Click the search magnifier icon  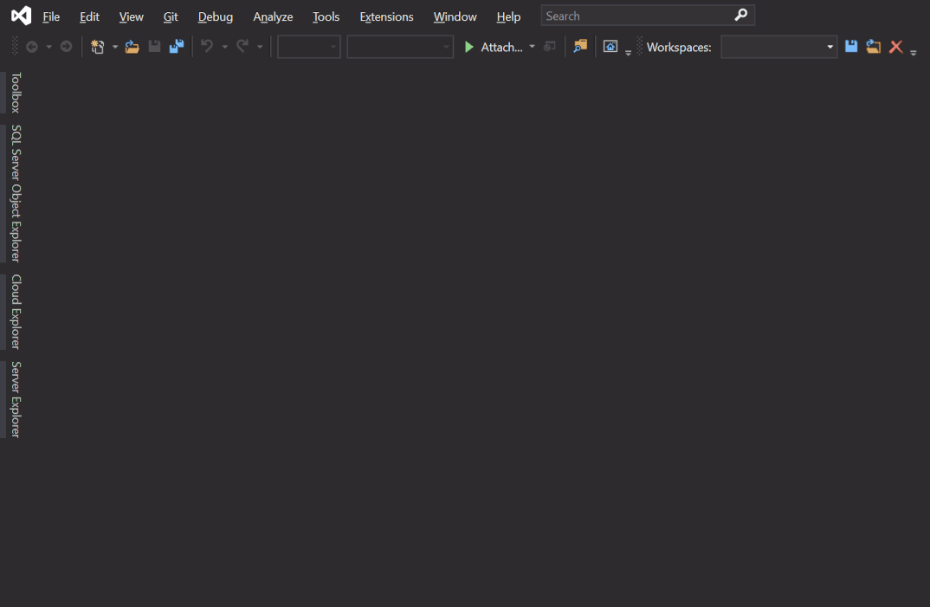point(740,16)
